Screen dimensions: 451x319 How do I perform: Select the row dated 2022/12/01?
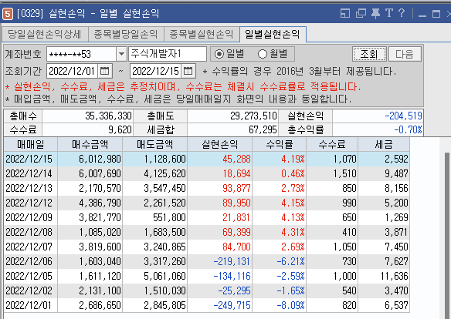point(207,305)
